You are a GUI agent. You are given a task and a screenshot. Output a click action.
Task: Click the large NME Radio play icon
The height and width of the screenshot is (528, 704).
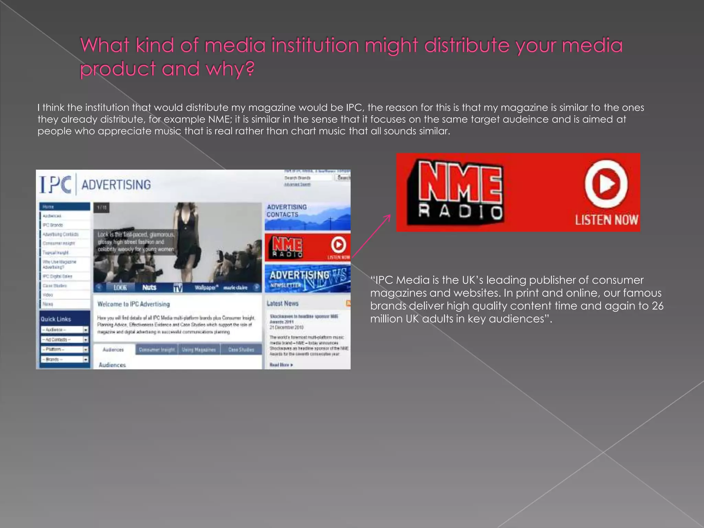[x=606, y=184]
